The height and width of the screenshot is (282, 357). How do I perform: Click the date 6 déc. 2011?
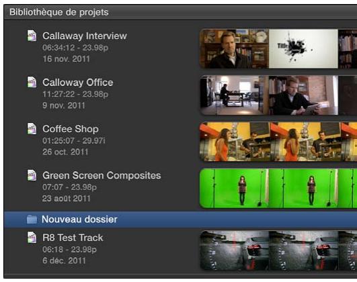click(64, 261)
